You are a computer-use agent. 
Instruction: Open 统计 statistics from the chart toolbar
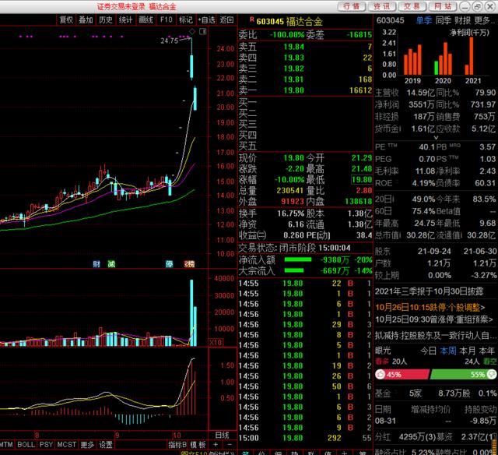(126, 19)
